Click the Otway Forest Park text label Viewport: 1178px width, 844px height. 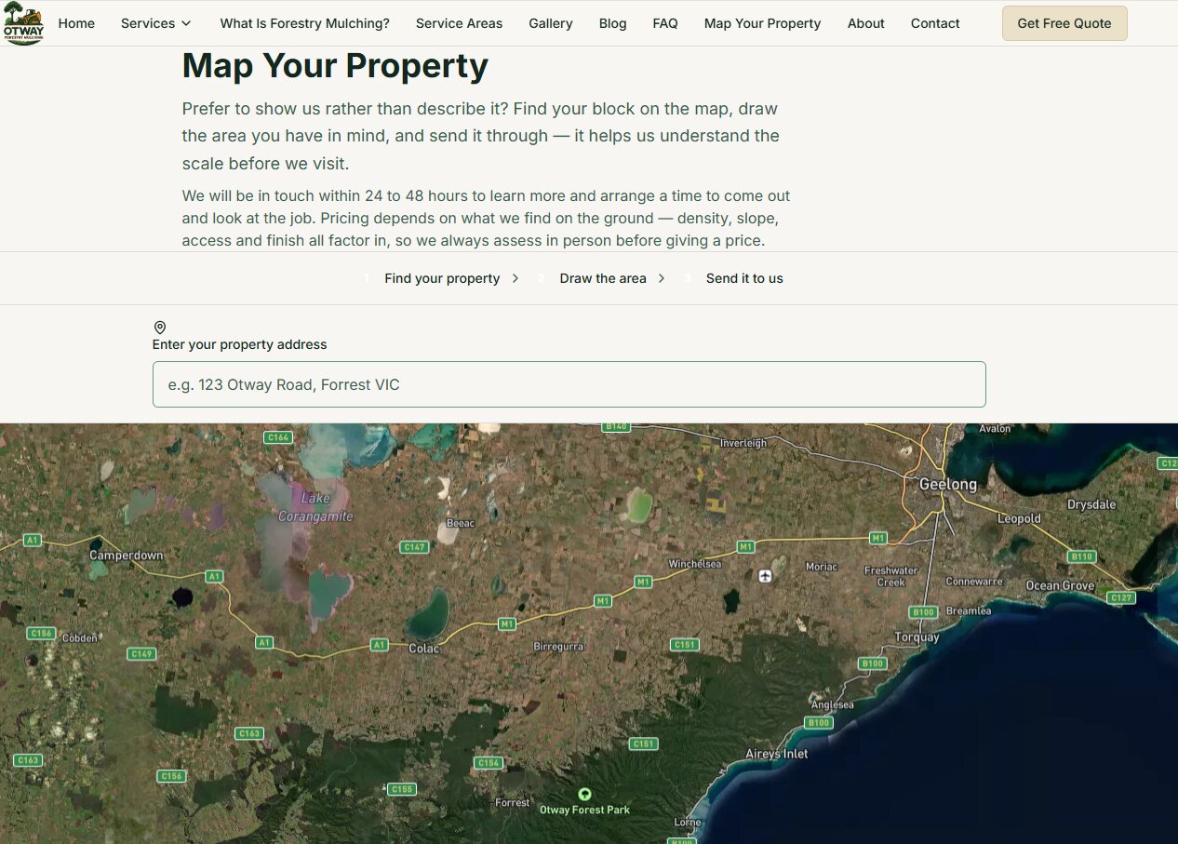pyautogui.click(x=584, y=810)
